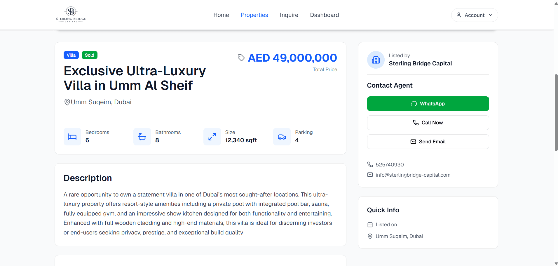This screenshot has width=558, height=266.
Task: Open the Account dropdown menu
Action: pos(474,15)
